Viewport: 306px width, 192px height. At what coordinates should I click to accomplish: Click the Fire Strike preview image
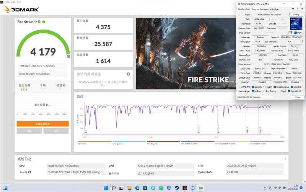tap(186, 54)
